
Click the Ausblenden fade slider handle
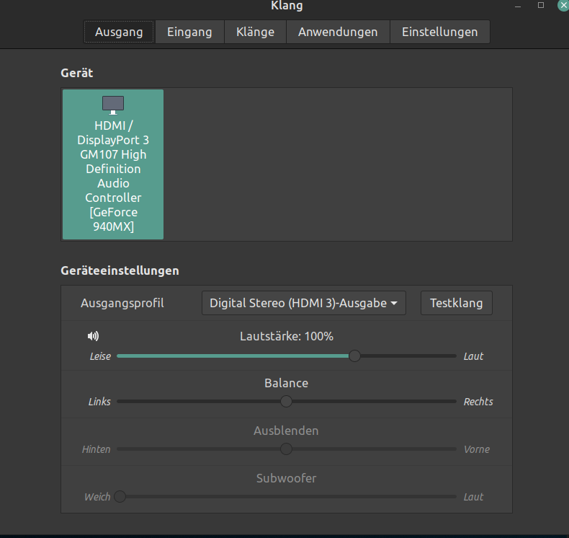(287, 449)
